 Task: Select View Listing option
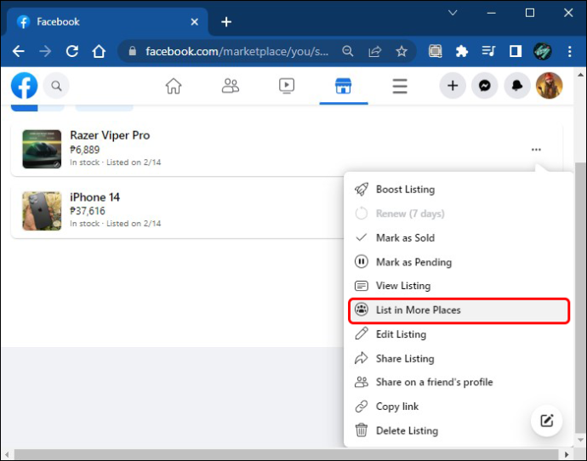[459, 286]
